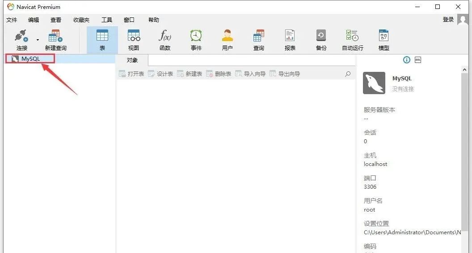Viewport: 472px width, 253px height.
Task: Maximize the Navicat Premium window
Action: 438,7
